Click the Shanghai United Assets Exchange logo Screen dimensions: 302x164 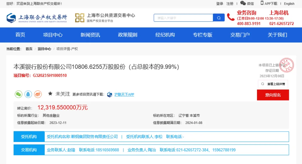pyautogui.click(x=37, y=18)
